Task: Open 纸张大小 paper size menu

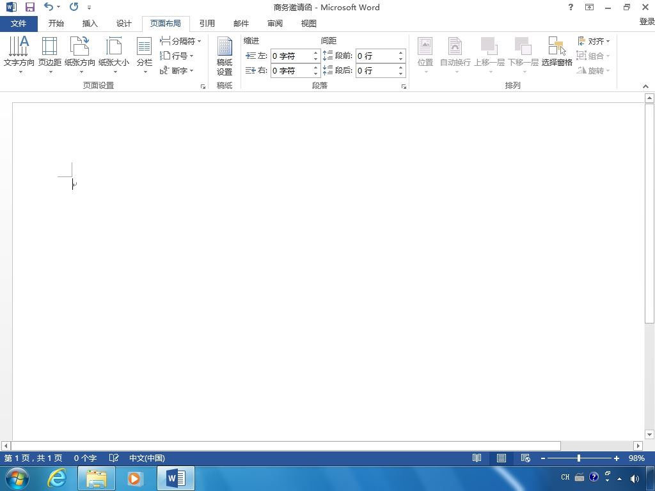Action: click(114, 55)
